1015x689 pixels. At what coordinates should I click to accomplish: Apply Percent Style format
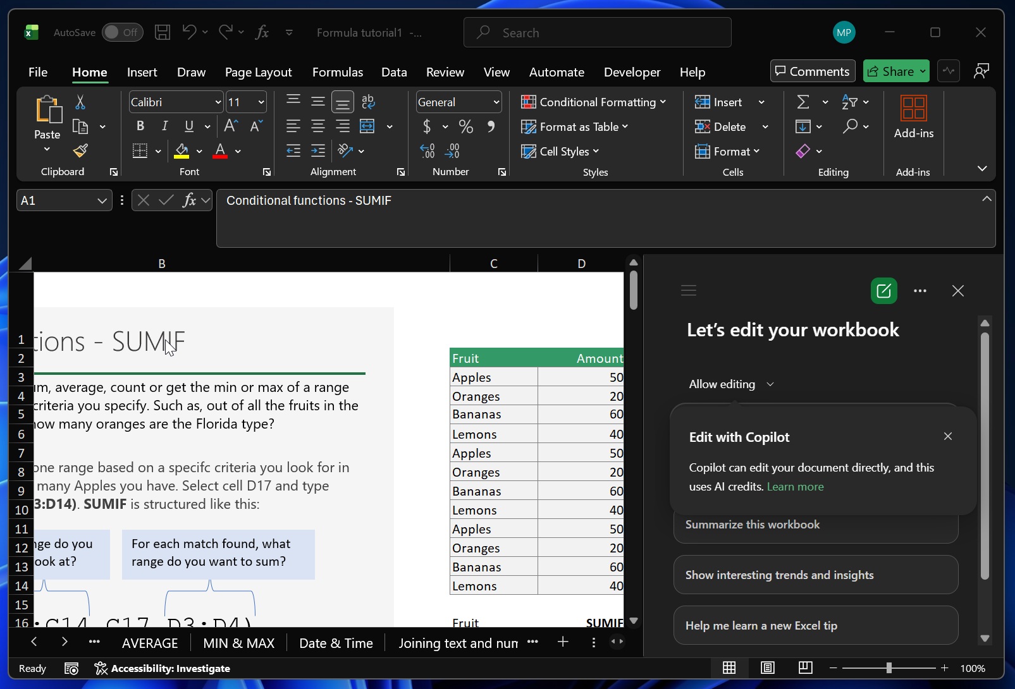(466, 126)
